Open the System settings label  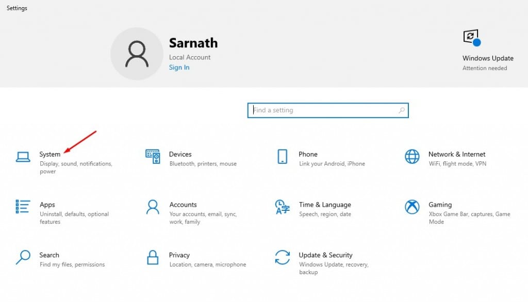[50, 154]
